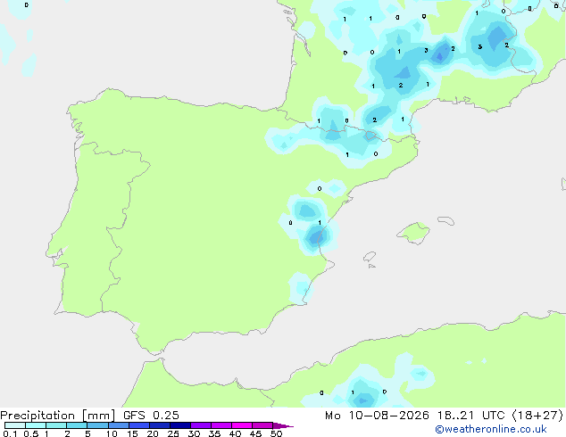
Task: Pick the 15–20 mm legend color swatch
Action: click(139, 425)
